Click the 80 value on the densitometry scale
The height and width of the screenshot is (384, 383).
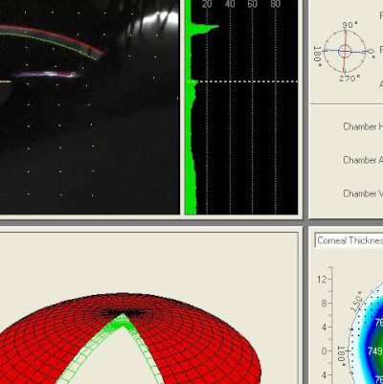[275, 4]
